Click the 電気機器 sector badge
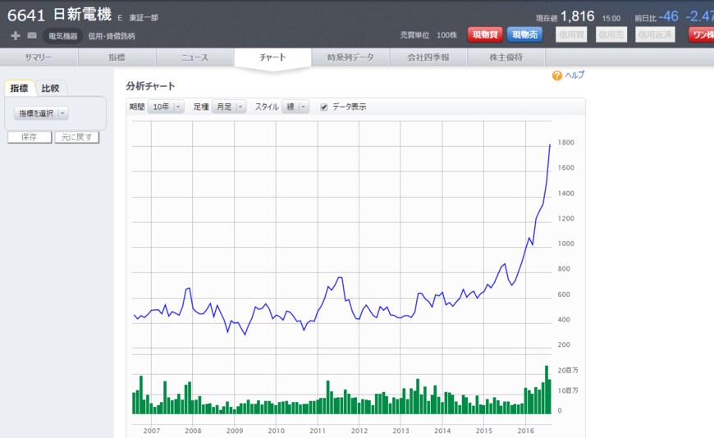714x438 pixels. (63, 36)
